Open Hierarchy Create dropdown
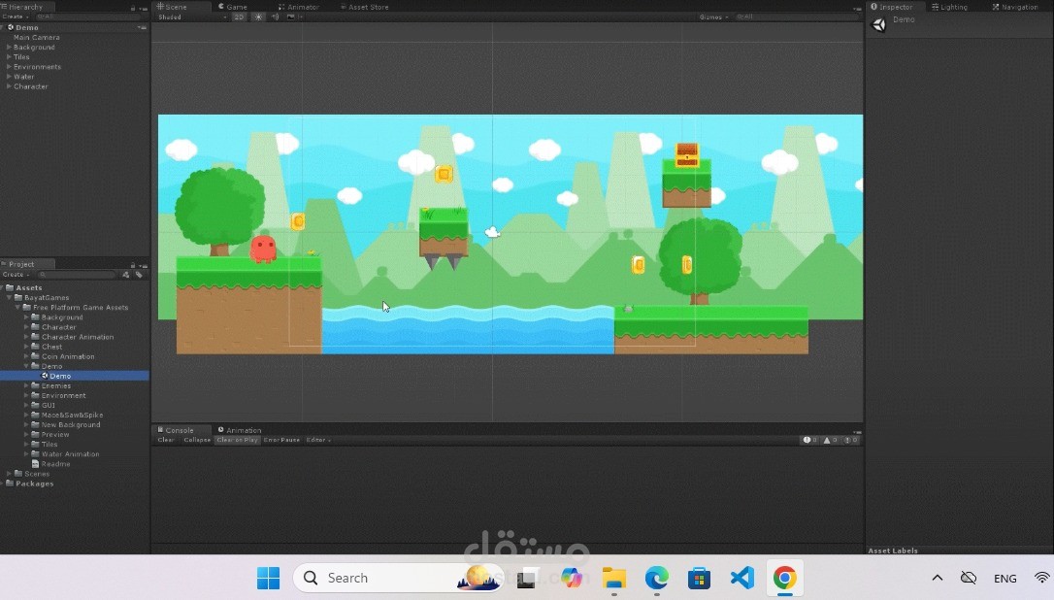Screen dimensions: 1054x600 (x=15, y=17)
